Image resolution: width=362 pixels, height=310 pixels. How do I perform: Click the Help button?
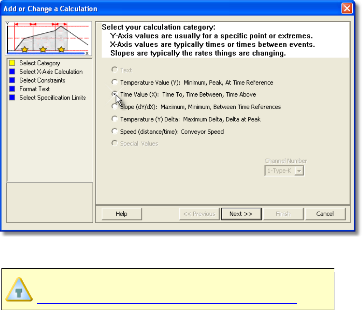(x=122, y=214)
